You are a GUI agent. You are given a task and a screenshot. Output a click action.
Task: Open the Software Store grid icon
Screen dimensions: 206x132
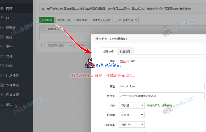(x=2, y=85)
